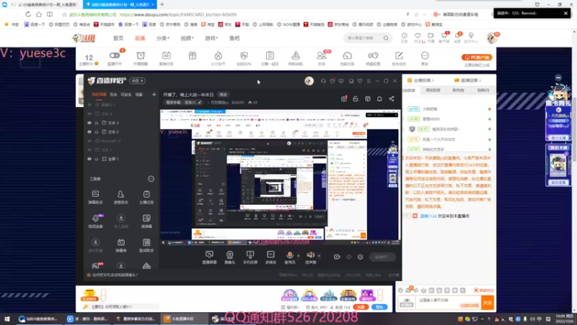The image size is (577, 325).
Task: Open the 歌词助手 tool
Action: (146, 245)
